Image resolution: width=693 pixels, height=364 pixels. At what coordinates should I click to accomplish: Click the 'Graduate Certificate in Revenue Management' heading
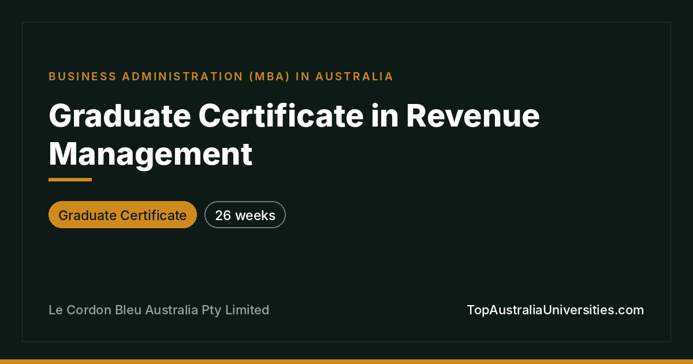[x=295, y=135]
